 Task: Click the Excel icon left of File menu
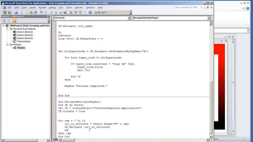(x=4, y=7)
